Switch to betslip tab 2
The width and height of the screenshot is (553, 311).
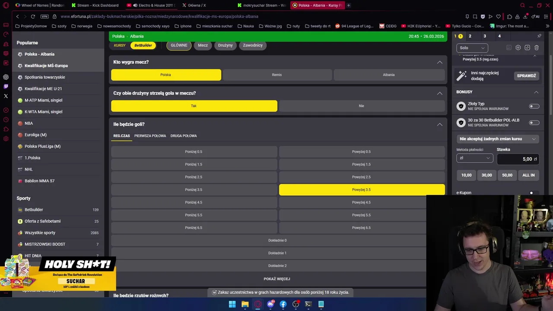tap(470, 36)
